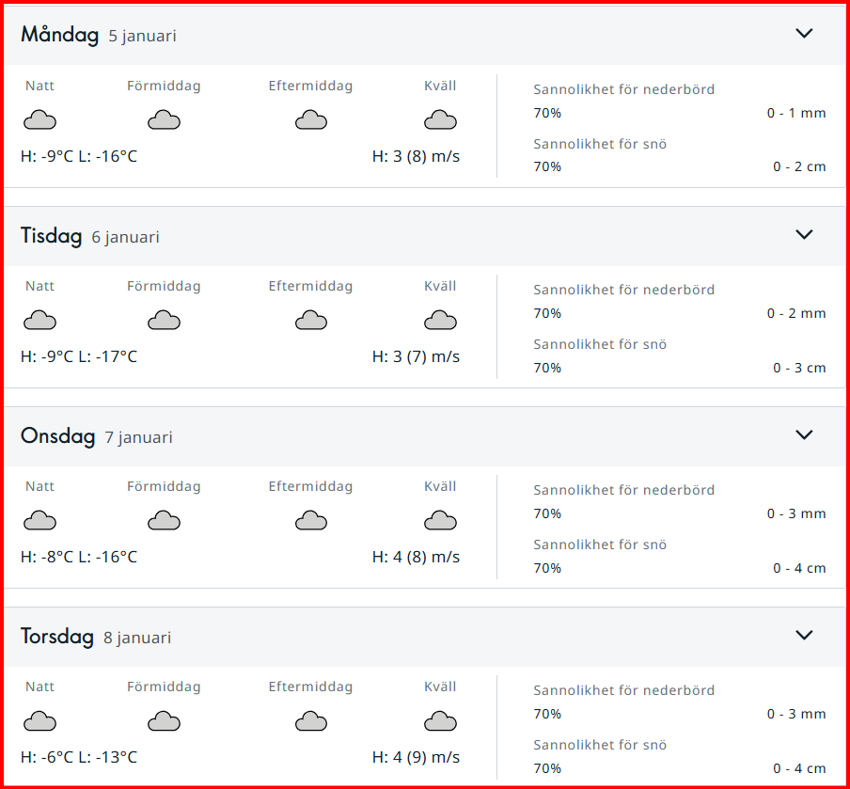The image size is (850, 789).
Task: Click Måndag Kväll cloud icon
Action: 440,119
